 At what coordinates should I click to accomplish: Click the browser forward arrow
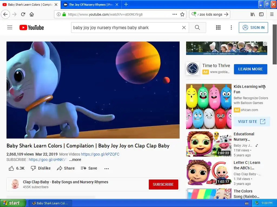click(15, 14)
